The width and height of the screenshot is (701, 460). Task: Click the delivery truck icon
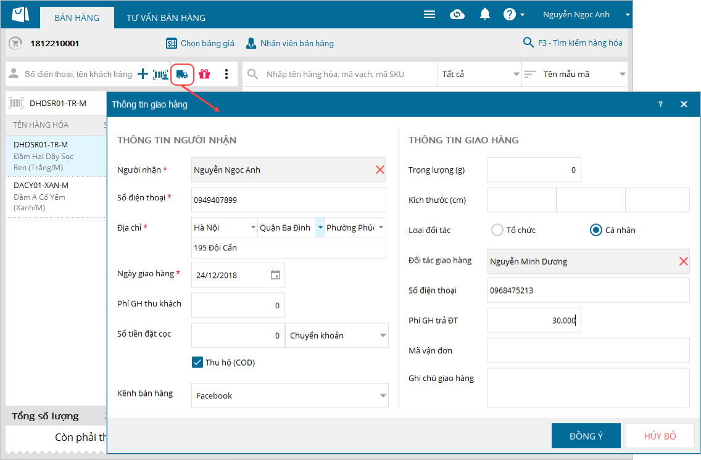coord(182,75)
